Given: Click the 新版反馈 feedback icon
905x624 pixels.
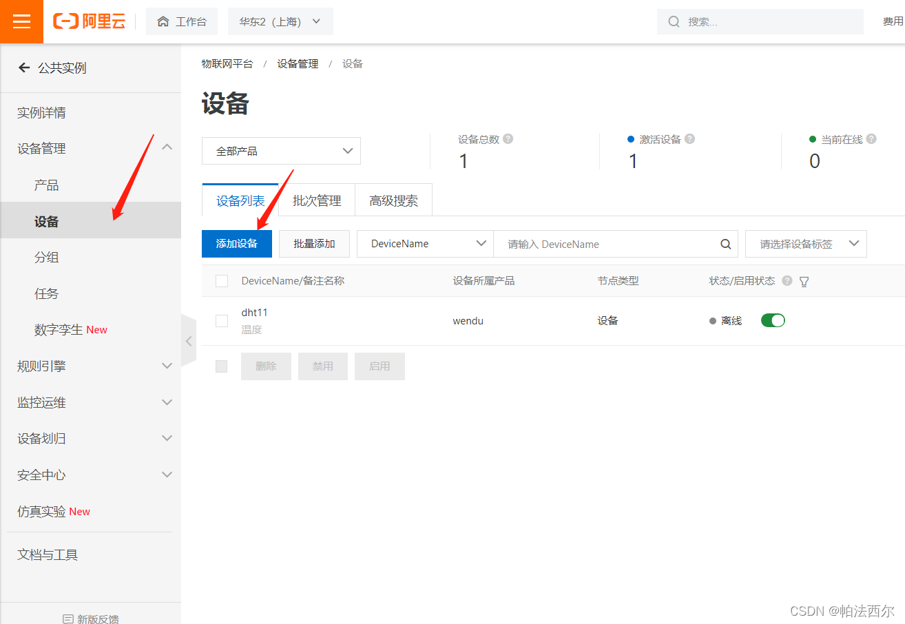Looking at the screenshot, I should [x=66, y=618].
